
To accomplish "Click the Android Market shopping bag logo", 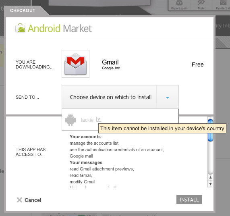I will [20, 28].
